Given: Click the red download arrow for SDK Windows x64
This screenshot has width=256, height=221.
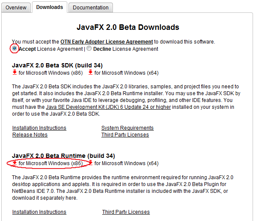Looking at the screenshot, I should pyautogui.click(x=90, y=72).
